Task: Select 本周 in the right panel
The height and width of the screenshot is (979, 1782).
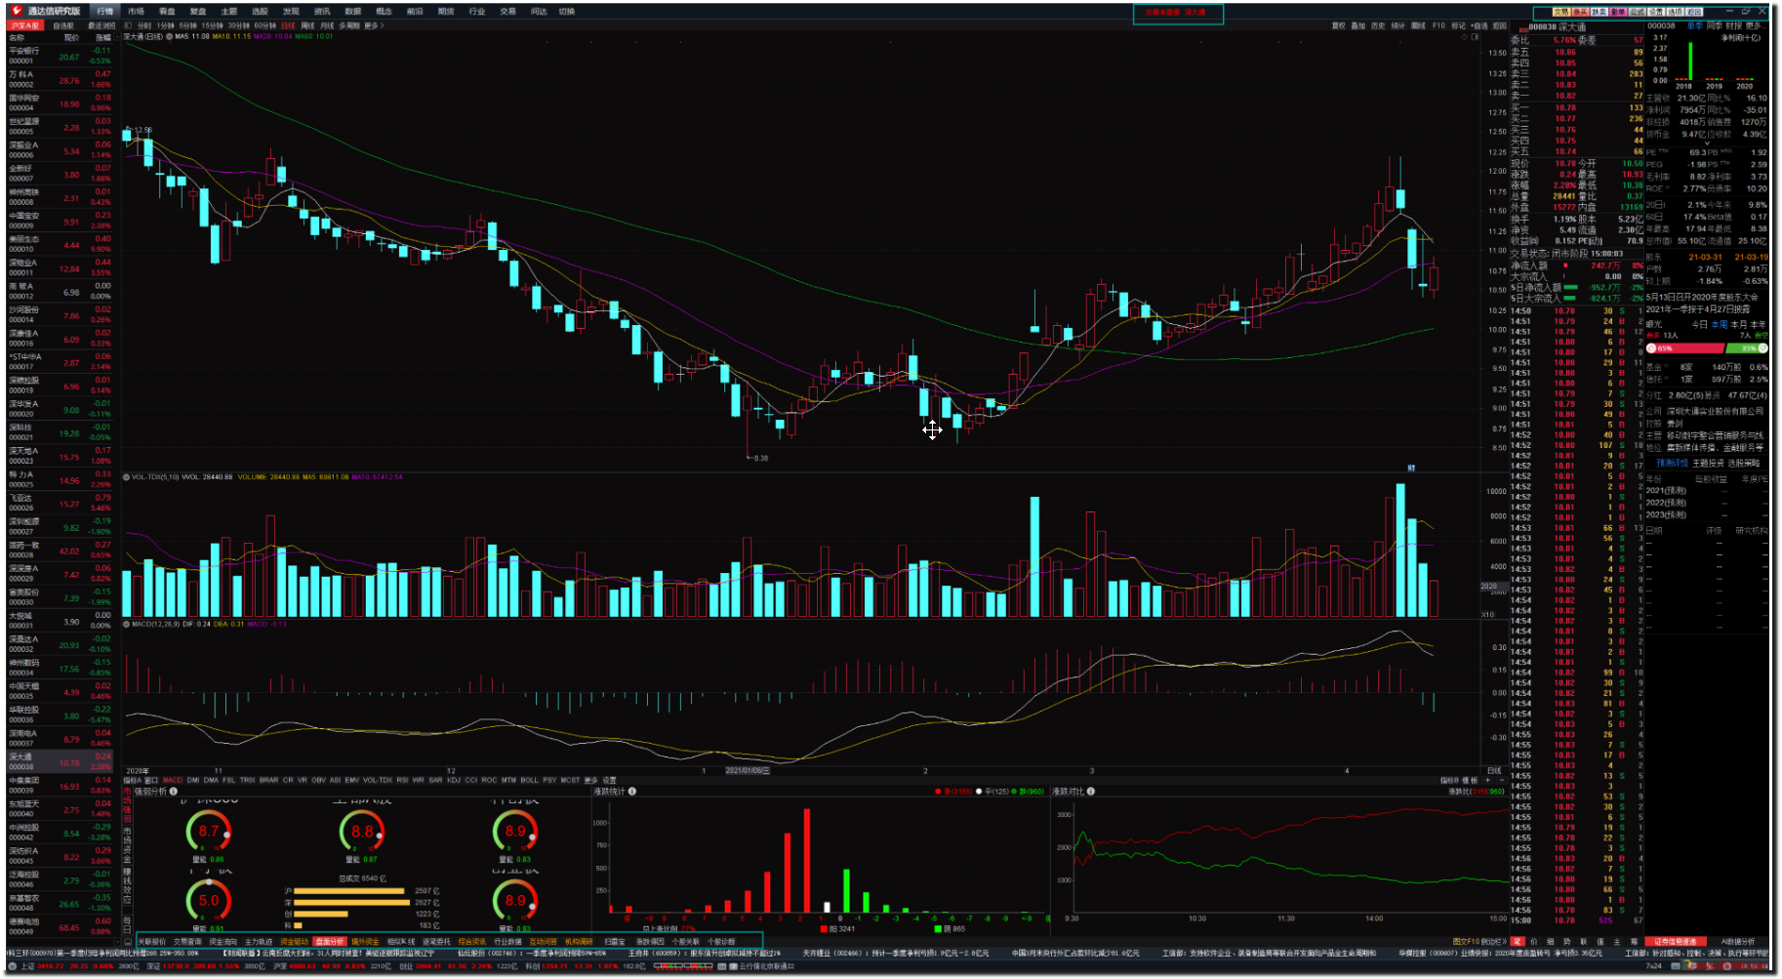Action: tap(1720, 324)
